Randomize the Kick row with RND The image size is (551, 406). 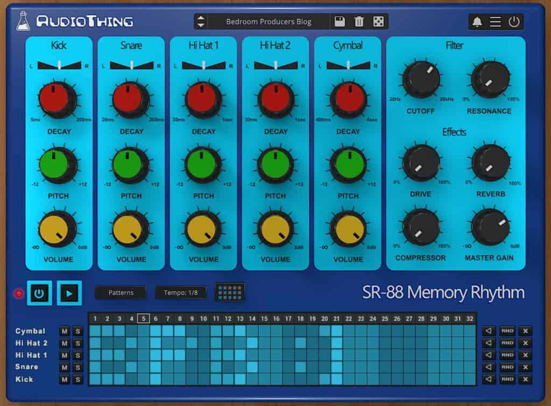(506, 379)
